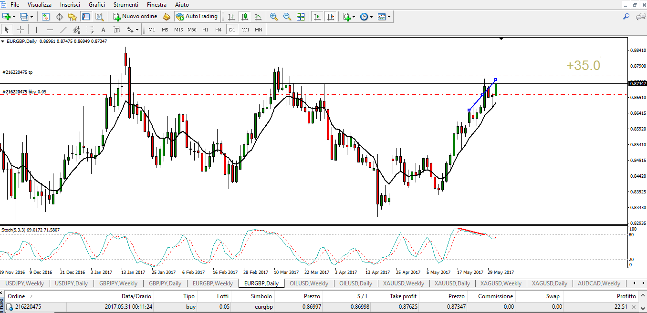The height and width of the screenshot is (313, 647).
Task: Click the Nuovo ordine button
Action: 135,17
